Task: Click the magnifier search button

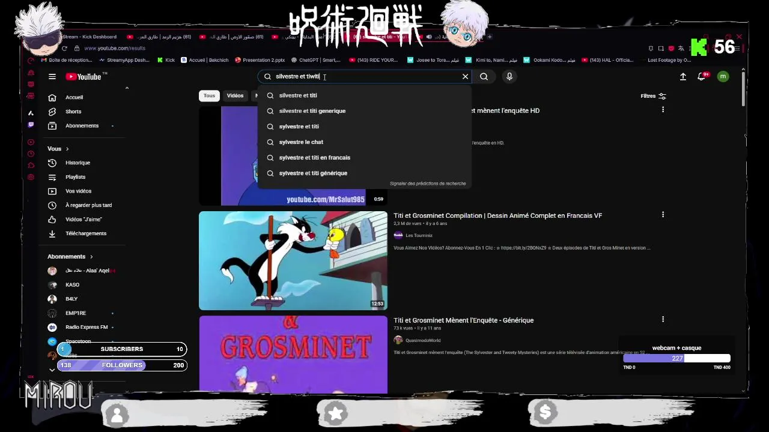Action: point(484,77)
